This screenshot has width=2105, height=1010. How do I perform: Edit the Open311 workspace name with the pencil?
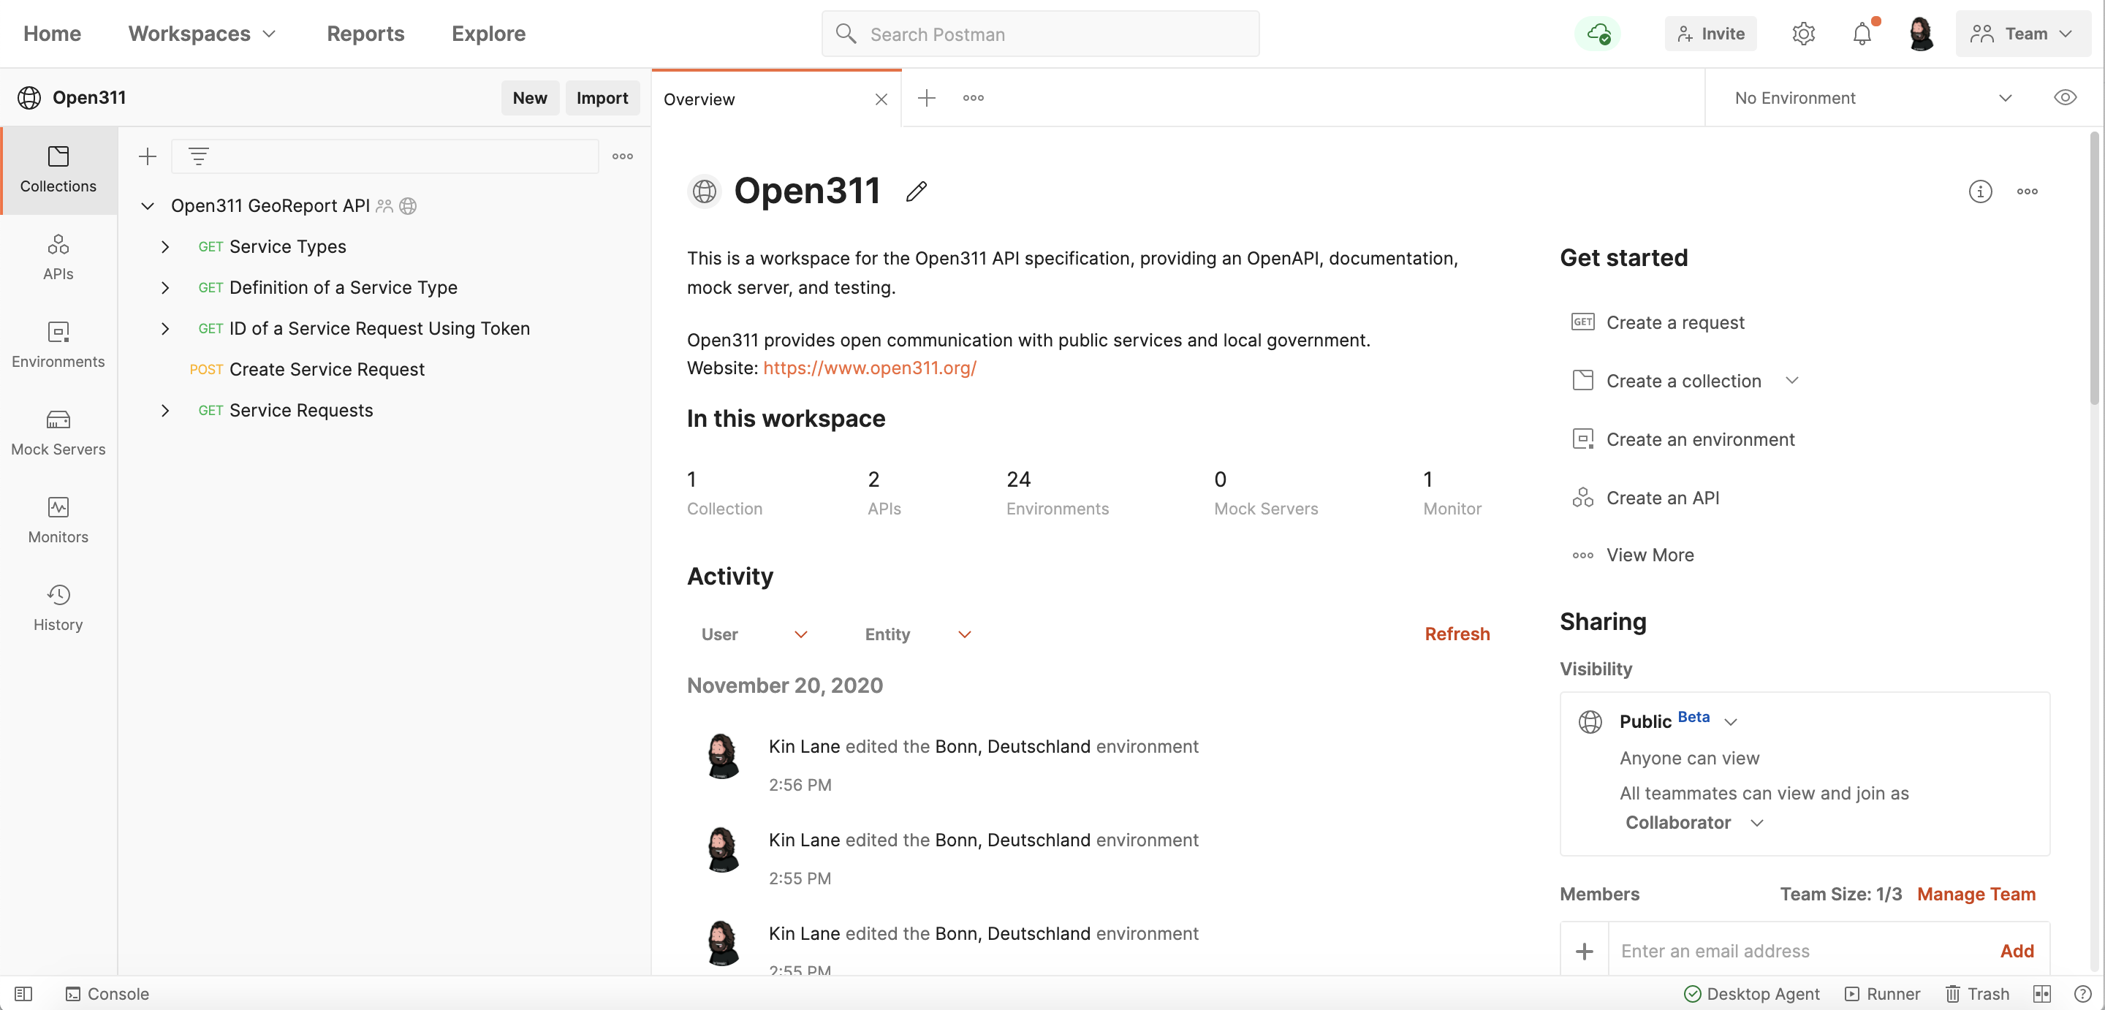[x=917, y=191]
